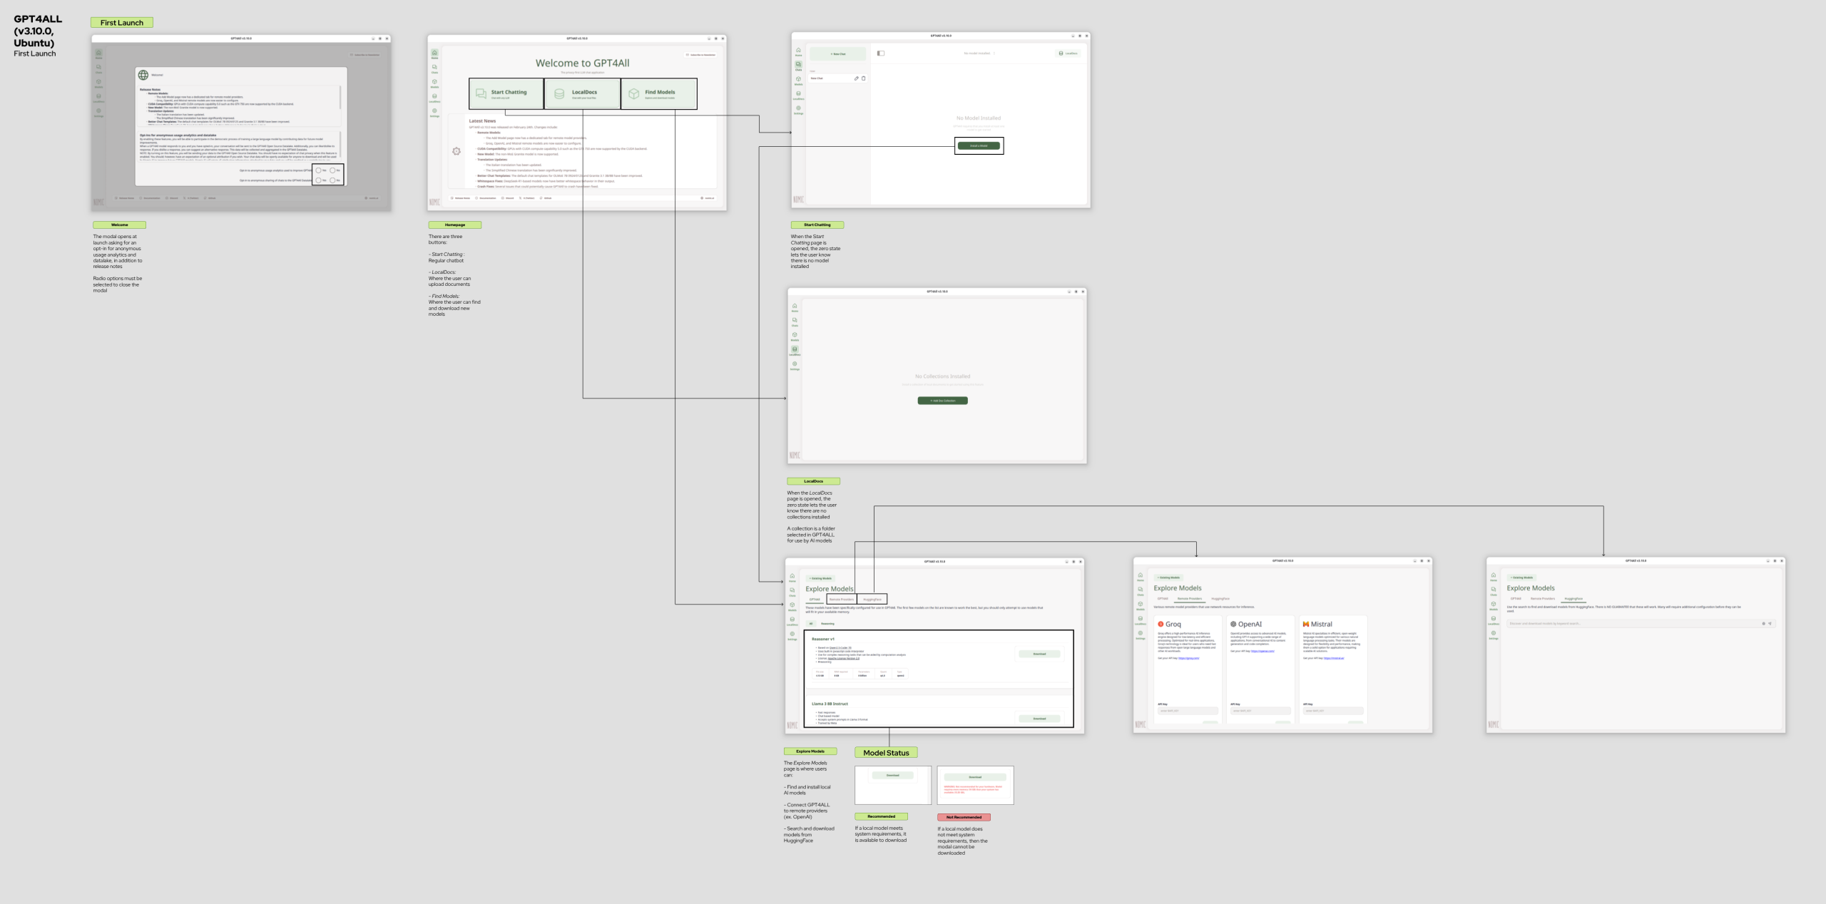Click the pencil edit icon on New Chat row

pyautogui.click(x=856, y=78)
